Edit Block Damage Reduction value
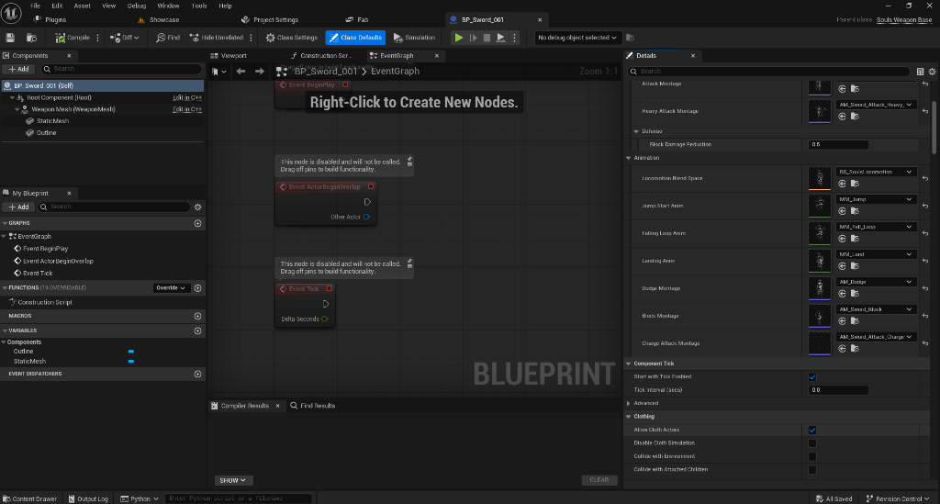This screenshot has width=940, height=504. (x=838, y=144)
